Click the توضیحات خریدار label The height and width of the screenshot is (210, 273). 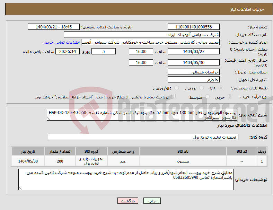click(x=251, y=180)
